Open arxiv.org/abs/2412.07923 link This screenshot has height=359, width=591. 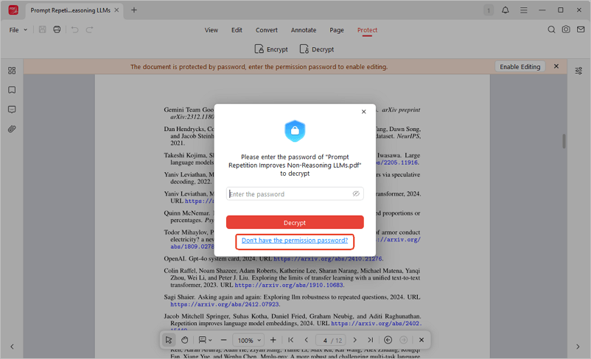[224, 305]
